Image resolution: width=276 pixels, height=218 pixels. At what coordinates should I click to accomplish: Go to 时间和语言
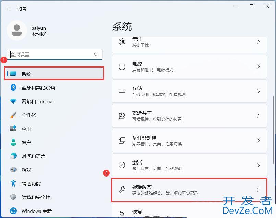(x=54, y=156)
